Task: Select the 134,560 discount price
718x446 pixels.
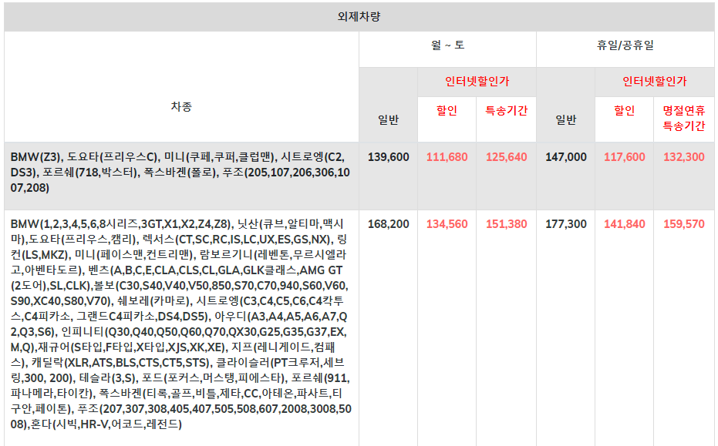Action: tap(447, 224)
